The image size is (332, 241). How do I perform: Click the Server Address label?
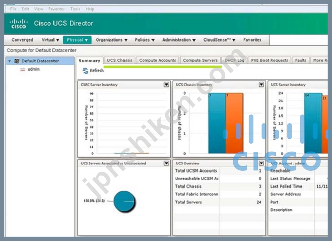point(285,194)
